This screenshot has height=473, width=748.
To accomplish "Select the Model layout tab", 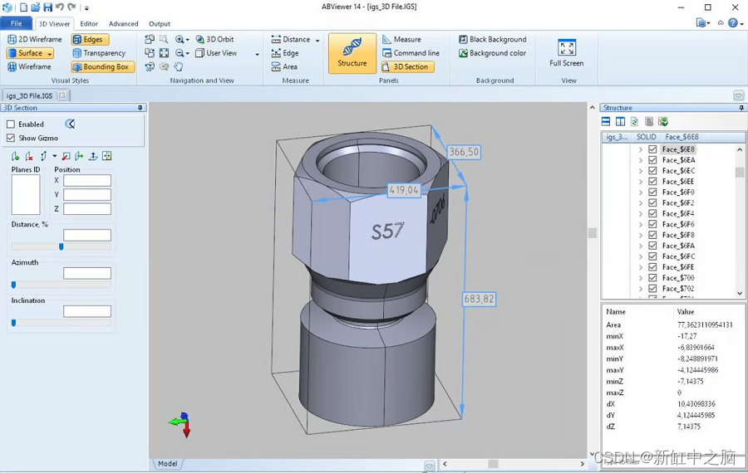I will pos(167,464).
